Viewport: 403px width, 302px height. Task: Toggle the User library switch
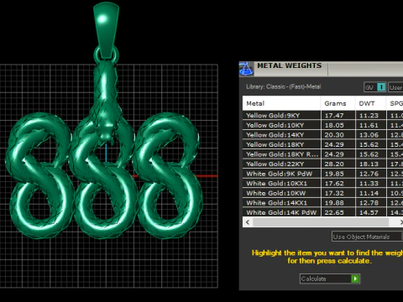(395, 87)
